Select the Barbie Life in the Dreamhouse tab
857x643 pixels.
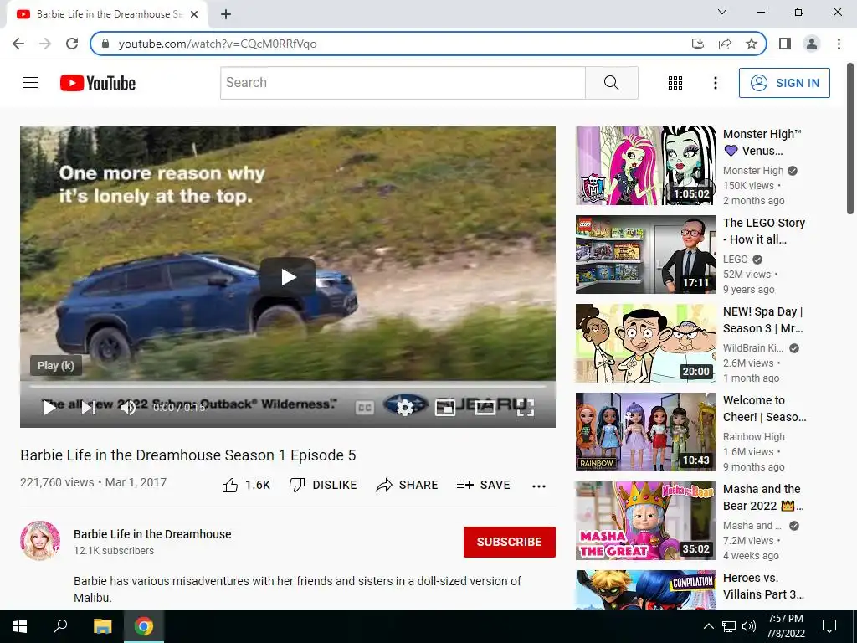tap(107, 14)
